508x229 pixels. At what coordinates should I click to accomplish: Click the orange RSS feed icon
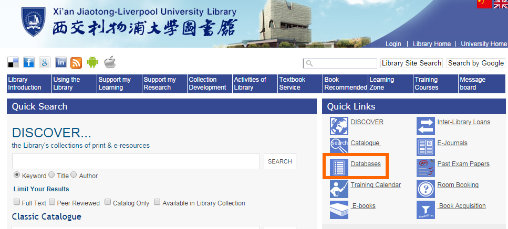tap(76, 62)
